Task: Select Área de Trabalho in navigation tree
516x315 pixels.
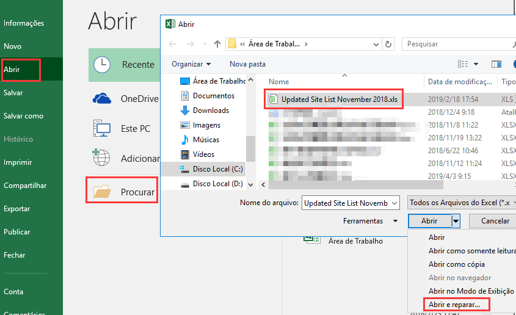Action: [x=213, y=81]
